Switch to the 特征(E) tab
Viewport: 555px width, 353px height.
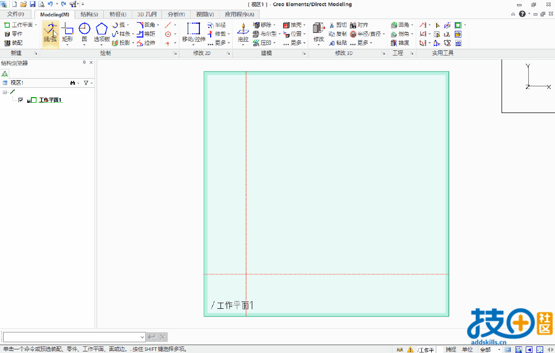[118, 14]
